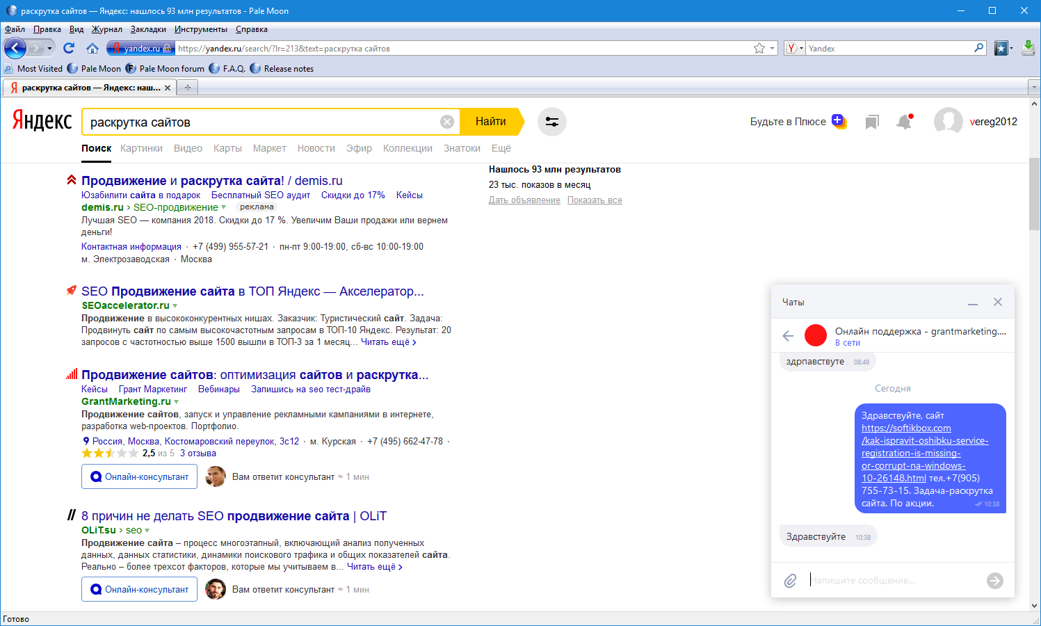Click the page vertical scrollbar thumb
Viewport: 1041px width, 626px height.
(1034, 194)
